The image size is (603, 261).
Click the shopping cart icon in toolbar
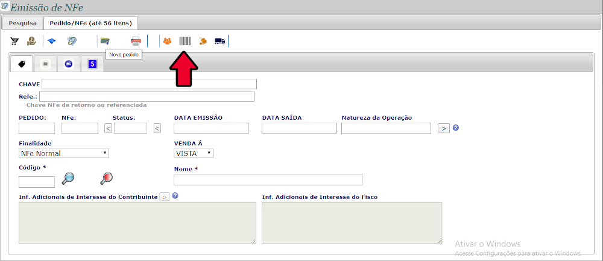tap(14, 41)
